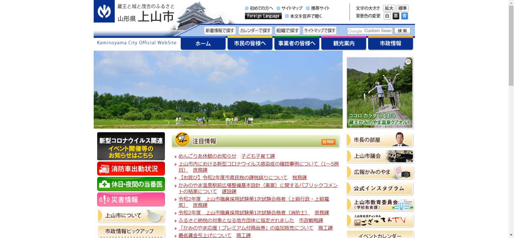Open 市長の部屋 banner
This screenshot has width=514, height=238.
(x=380, y=140)
